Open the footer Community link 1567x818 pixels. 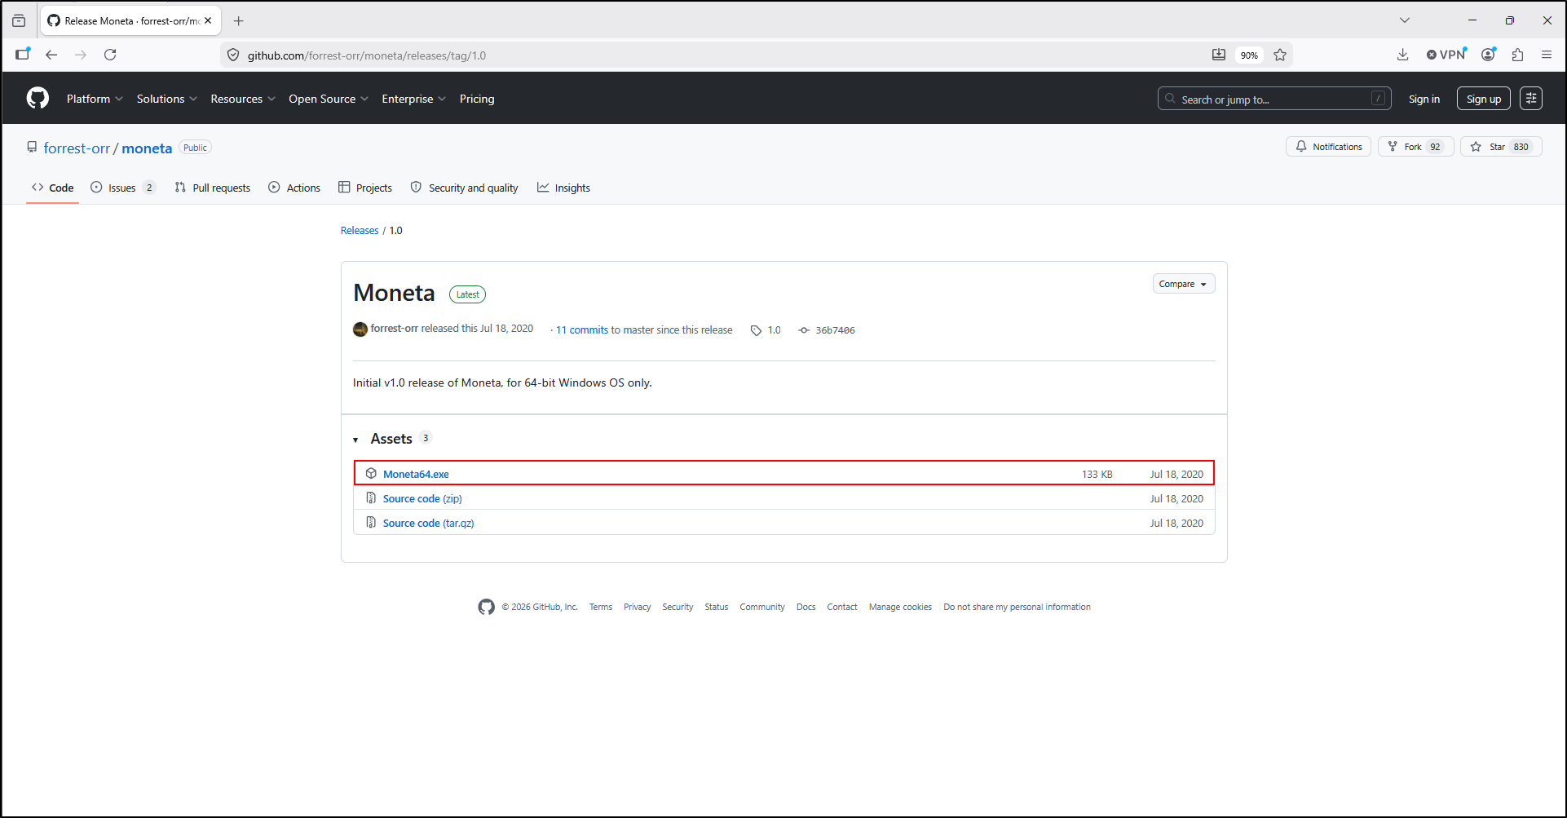[762, 607]
